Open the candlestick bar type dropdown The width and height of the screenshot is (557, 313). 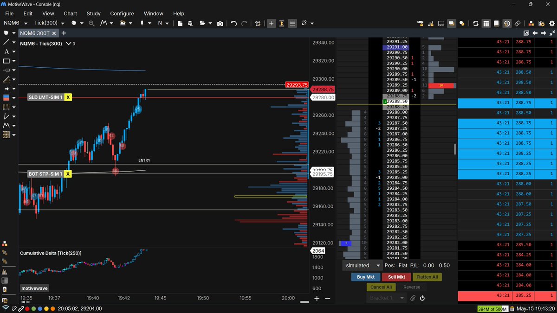[149, 23]
